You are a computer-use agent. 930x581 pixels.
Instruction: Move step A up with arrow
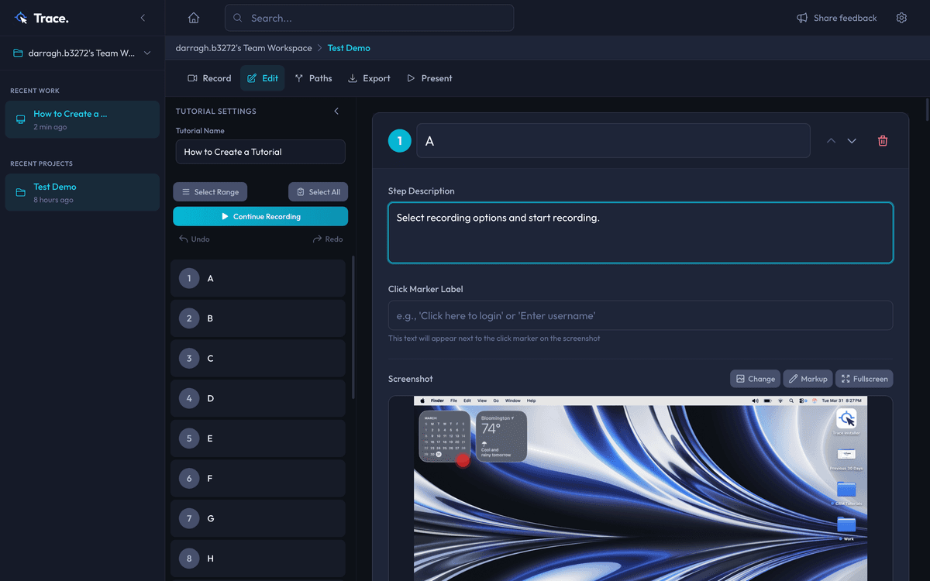831,141
